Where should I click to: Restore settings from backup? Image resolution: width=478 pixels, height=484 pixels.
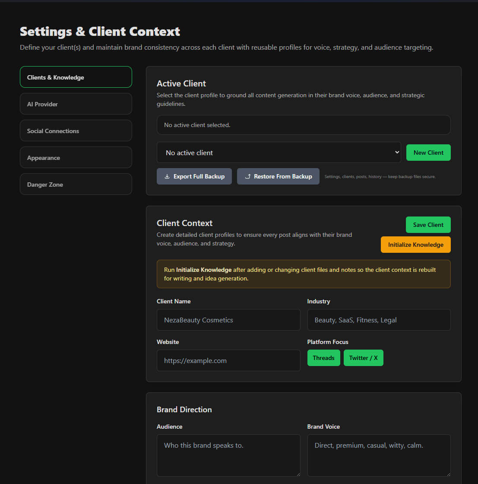278,176
